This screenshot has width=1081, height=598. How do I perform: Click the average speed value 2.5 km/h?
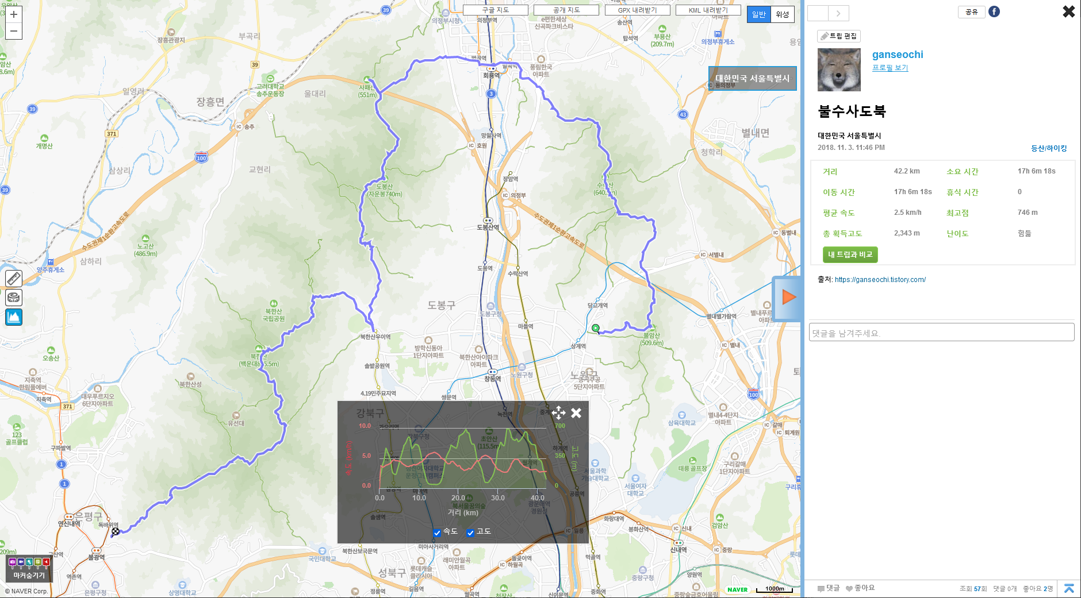(908, 213)
